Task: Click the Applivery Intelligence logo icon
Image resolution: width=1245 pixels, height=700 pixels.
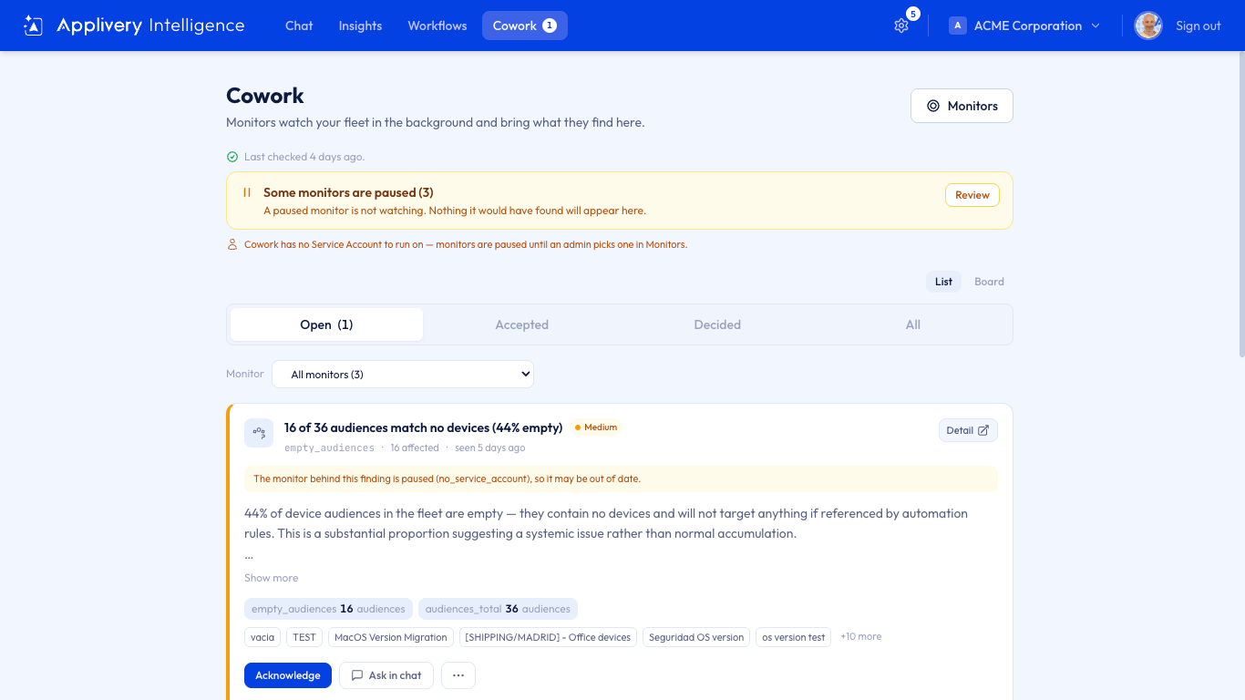Action: (33, 26)
